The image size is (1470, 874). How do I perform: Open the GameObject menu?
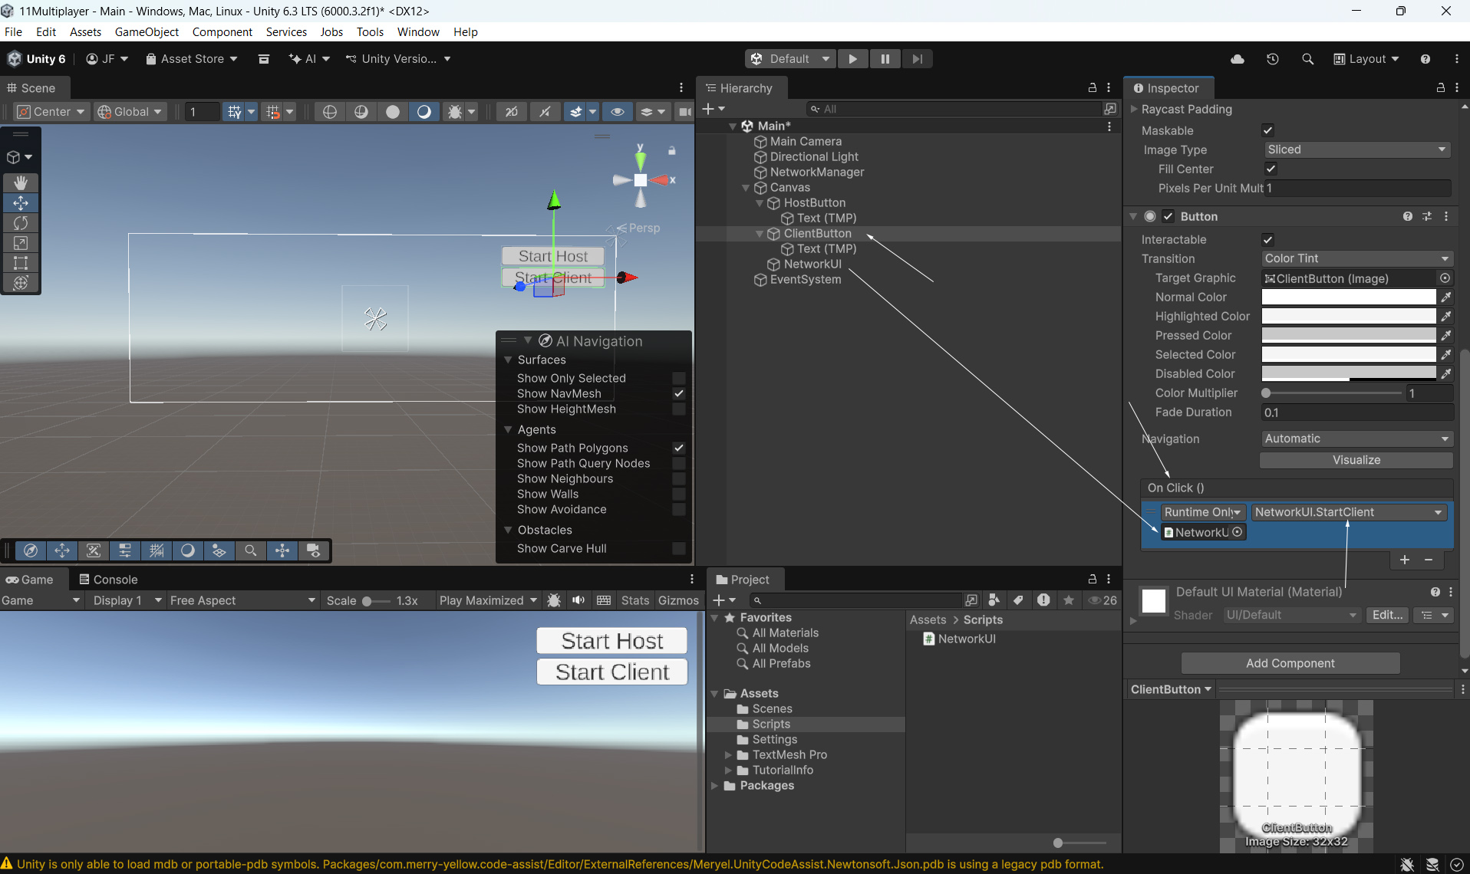click(147, 32)
